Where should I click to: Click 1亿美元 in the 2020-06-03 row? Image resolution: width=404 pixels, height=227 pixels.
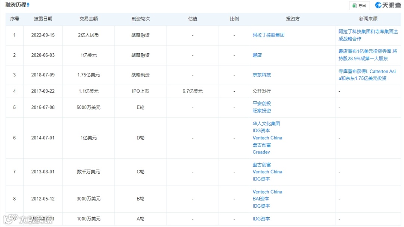(x=89, y=55)
